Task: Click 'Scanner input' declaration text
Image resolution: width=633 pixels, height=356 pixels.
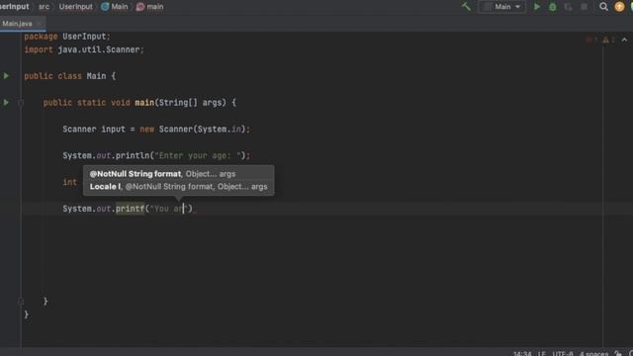Action: (94, 130)
